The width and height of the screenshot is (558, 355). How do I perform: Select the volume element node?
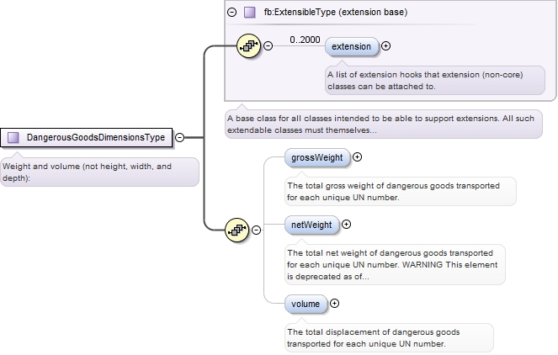[305, 303]
